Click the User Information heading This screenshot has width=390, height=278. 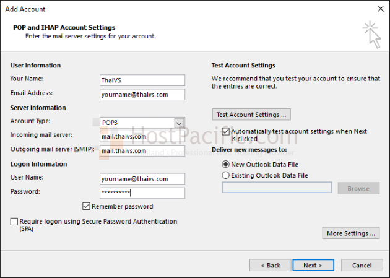click(35, 66)
